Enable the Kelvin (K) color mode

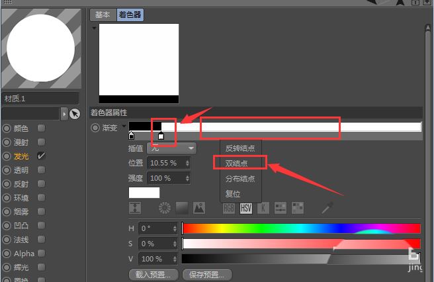coord(263,208)
